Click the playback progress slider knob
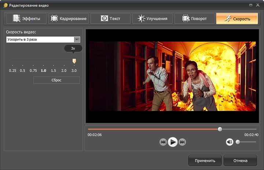This screenshot has height=170, width=264. click(x=220, y=129)
